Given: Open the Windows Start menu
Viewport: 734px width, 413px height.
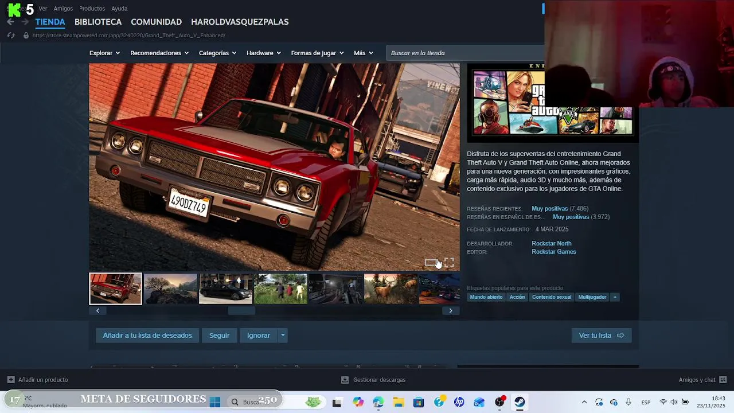Looking at the screenshot, I should tap(215, 402).
